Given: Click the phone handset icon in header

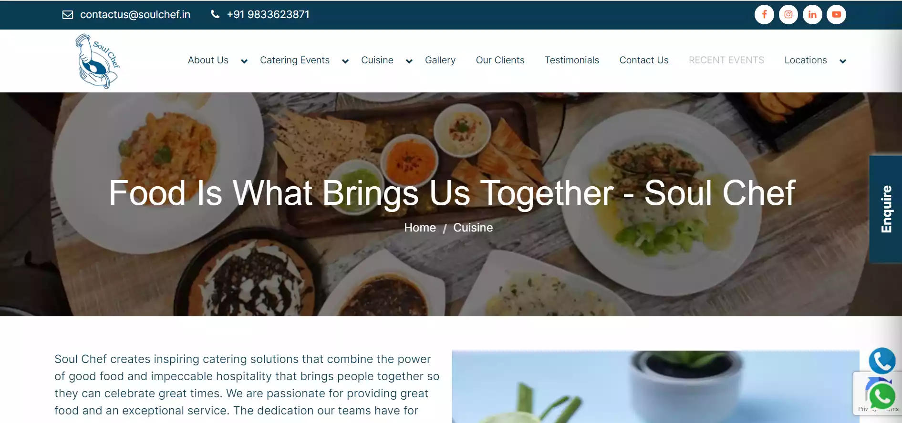Looking at the screenshot, I should point(215,14).
